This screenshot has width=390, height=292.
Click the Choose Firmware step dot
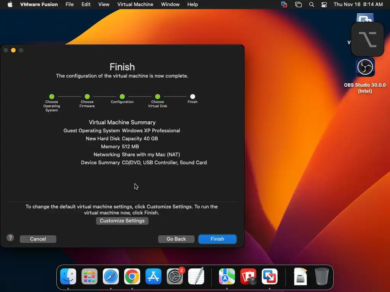(87, 96)
